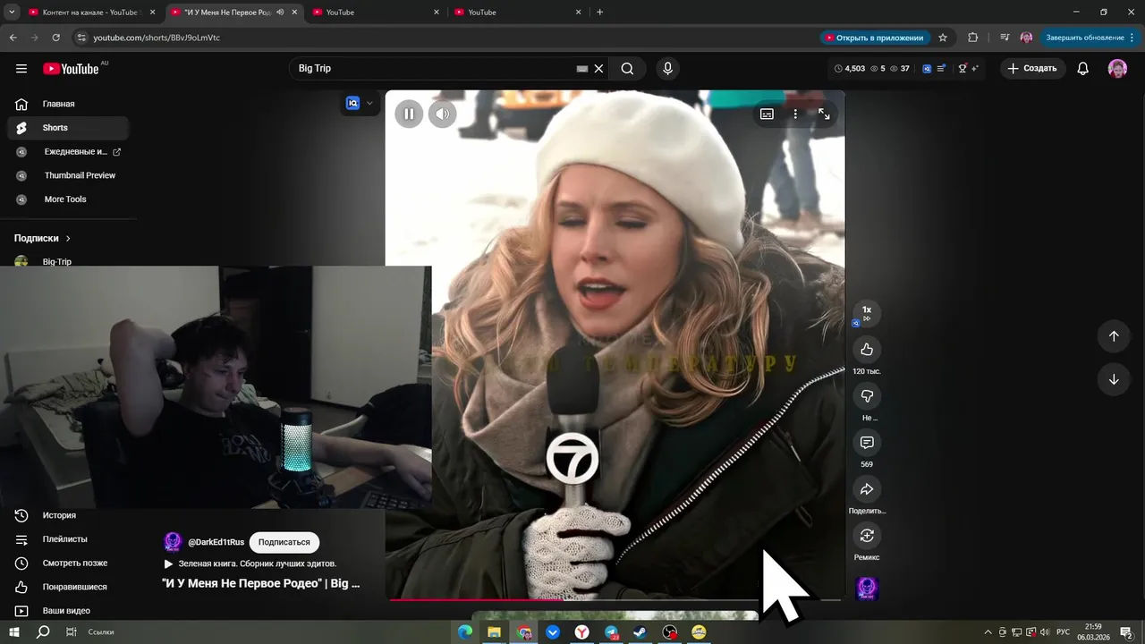Screen dimensions: 1145x644
Task: Dislike the current Short
Action: tap(866, 395)
